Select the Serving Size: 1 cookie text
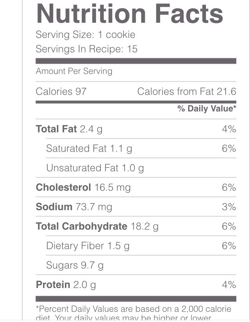 tap(86, 34)
